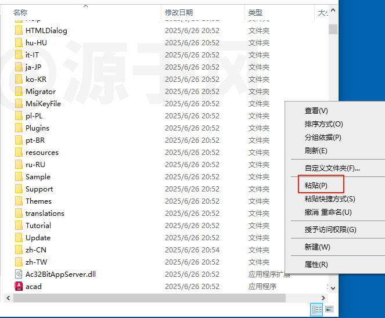Click the acad AutoCAD application icon
The width and height of the screenshot is (385, 318).
pos(19,286)
